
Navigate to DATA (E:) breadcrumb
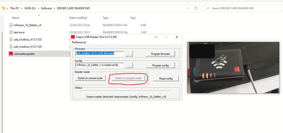tap(30, 8)
